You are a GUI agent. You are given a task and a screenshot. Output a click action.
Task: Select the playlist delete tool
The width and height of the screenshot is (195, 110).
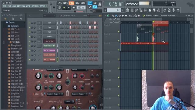coord(119,16)
